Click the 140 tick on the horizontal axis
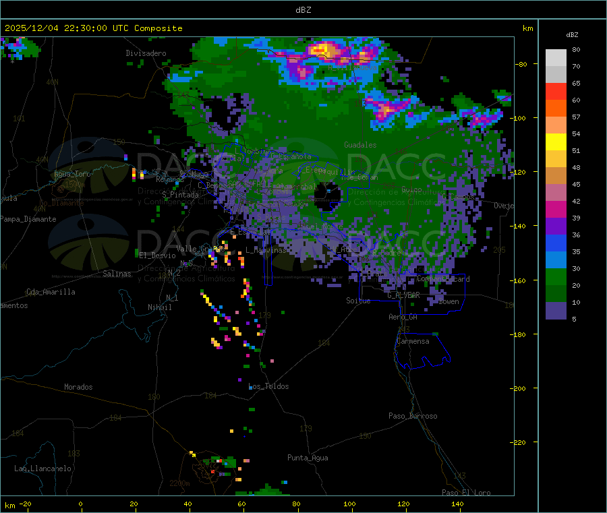 (457, 504)
